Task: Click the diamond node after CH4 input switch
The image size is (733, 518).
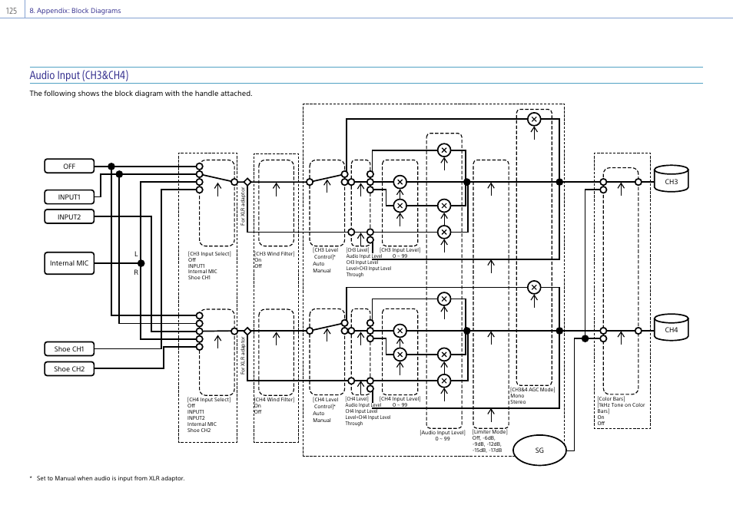Action: pyautogui.click(x=247, y=332)
